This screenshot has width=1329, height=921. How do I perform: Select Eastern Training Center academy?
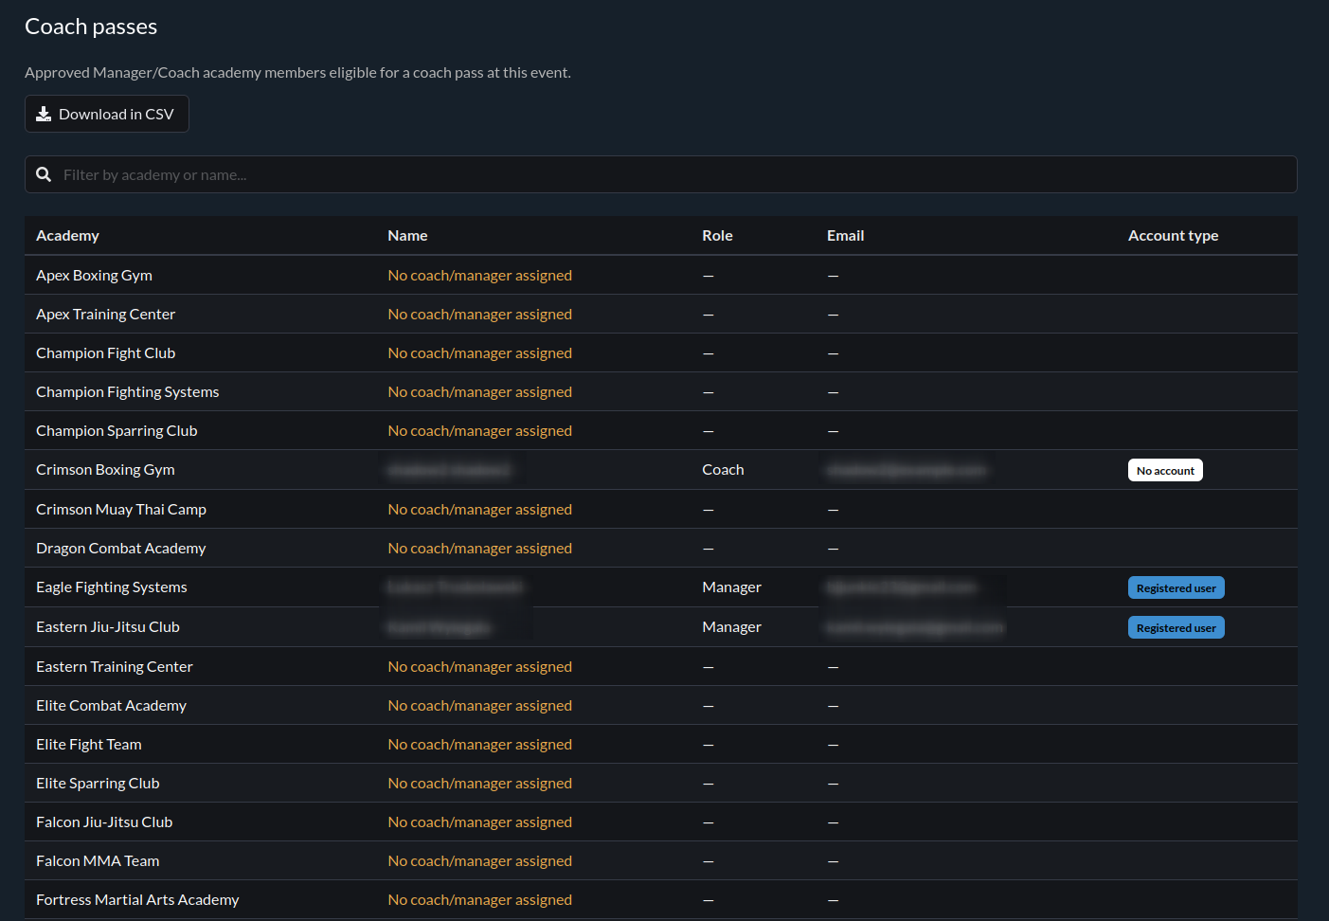tap(115, 667)
